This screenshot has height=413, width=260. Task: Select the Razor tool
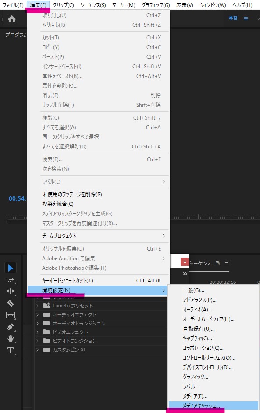[11, 303]
